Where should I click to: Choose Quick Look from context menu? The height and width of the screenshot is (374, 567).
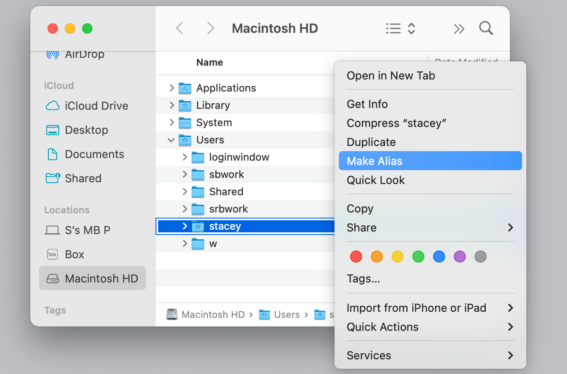pyautogui.click(x=430, y=180)
